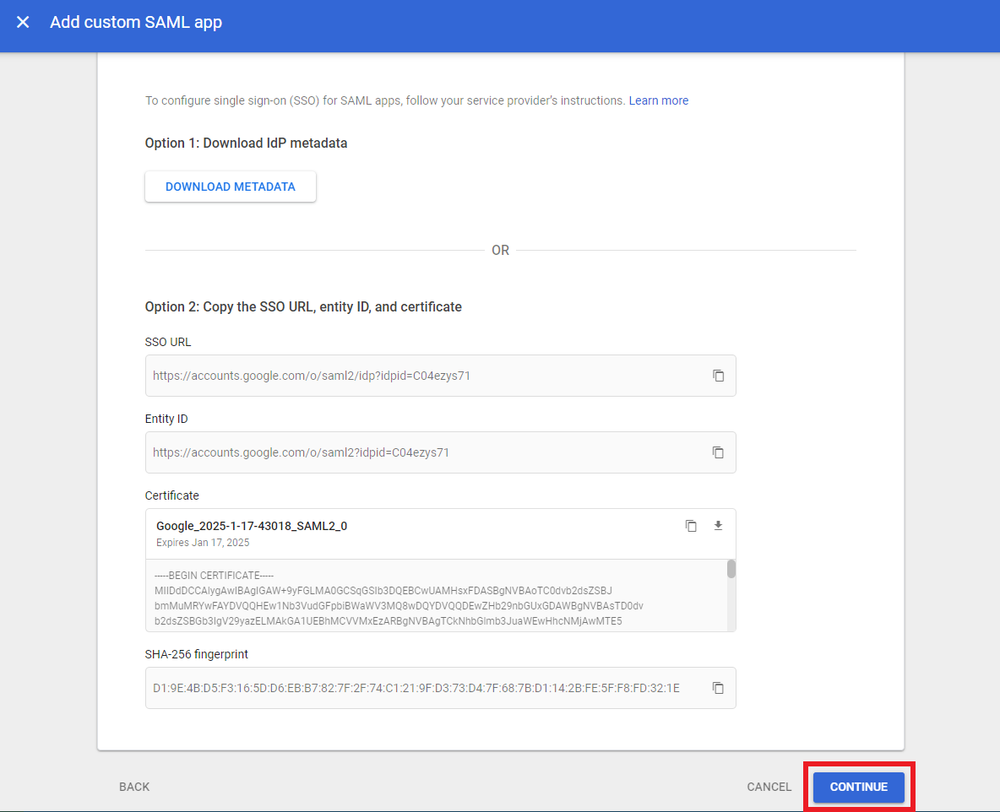Viewport: 1000px width, 812px height.
Task: Copy the SSO URL using its copy icon
Action: (x=719, y=376)
